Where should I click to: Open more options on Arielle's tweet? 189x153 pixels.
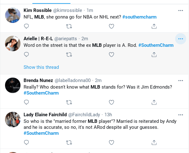(x=181, y=39)
